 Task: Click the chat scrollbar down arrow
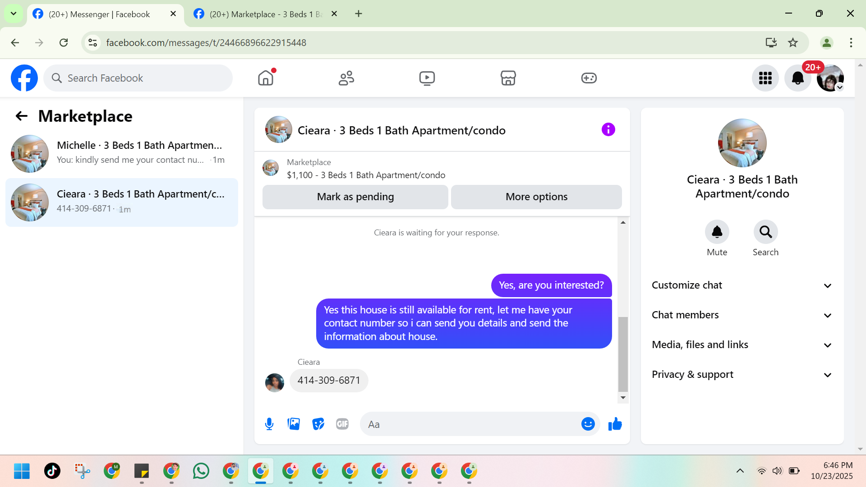pyautogui.click(x=623, y=398)
